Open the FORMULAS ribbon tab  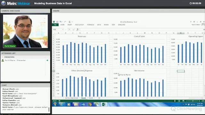[90, 25]
